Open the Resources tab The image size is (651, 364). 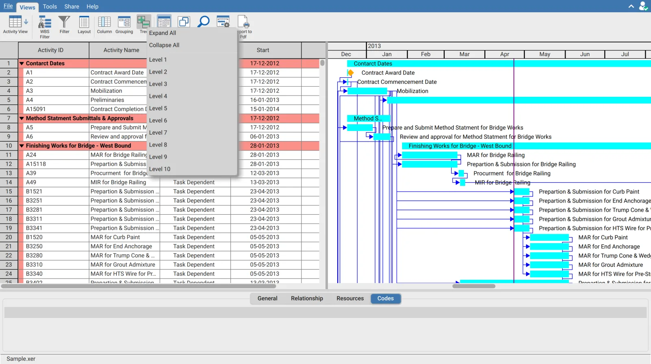pyautogui.click(x=350, y=299)
